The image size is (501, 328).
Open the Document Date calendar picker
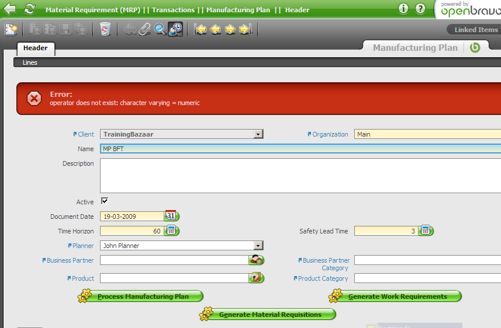[171, 216]
